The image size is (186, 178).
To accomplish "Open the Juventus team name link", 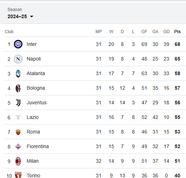I will pos(37,103).
